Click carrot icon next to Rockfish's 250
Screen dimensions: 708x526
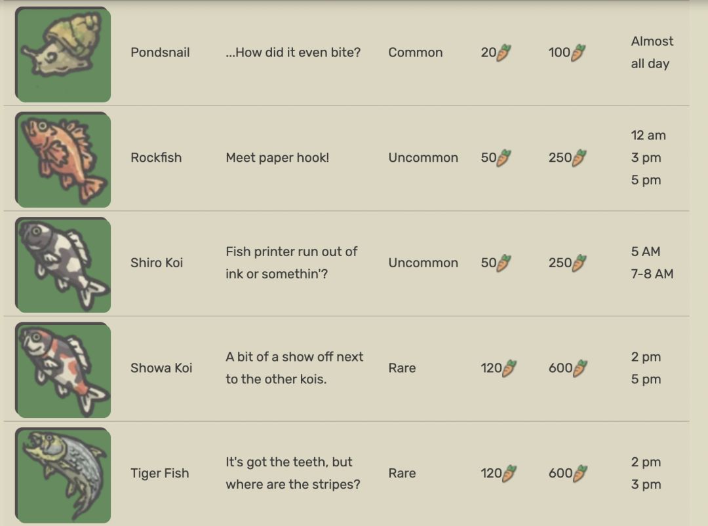click(x=580, y=158)
